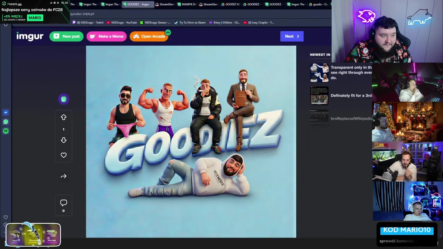443x249 pixels.
Task: Open Bitwy | G4Skins bookmark
Action: pyautogui.click(x=224, y=22)
